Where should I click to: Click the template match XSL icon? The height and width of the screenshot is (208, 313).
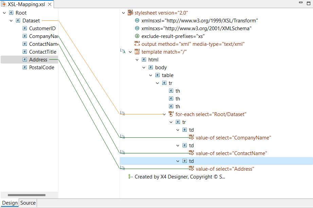point(137,52)
